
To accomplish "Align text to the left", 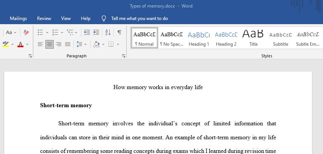I will 40,44.
